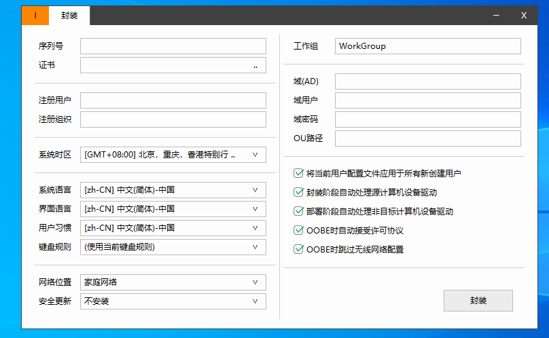Click the 注册组织 text field

coord(173,119)
